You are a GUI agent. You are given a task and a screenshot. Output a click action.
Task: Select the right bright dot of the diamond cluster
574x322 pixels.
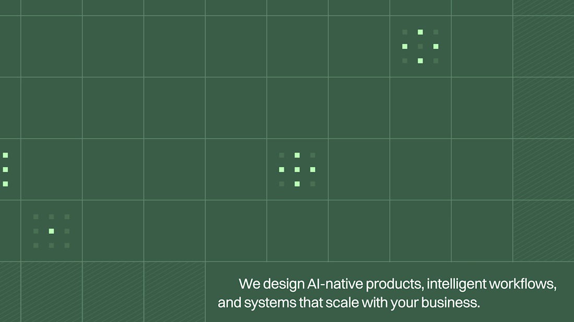(436, 46)
